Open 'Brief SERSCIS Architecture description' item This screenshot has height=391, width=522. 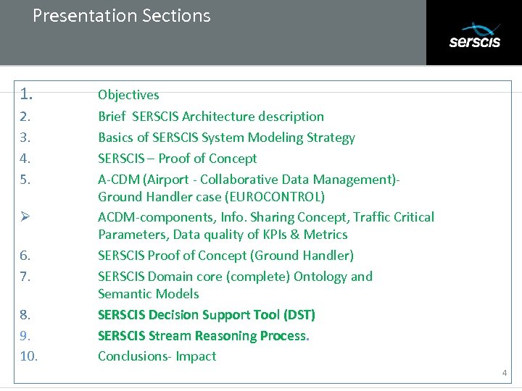click(x=211, y=117)
